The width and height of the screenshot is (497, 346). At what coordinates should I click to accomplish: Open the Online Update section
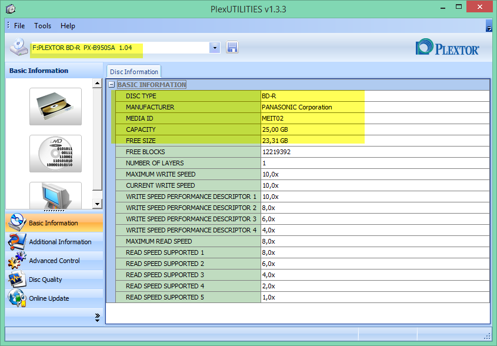(54, 298)
